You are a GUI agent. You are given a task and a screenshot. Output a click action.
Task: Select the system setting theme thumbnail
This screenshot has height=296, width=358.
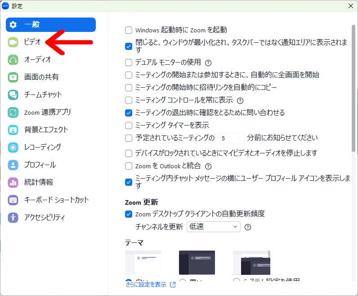point(251,262)
